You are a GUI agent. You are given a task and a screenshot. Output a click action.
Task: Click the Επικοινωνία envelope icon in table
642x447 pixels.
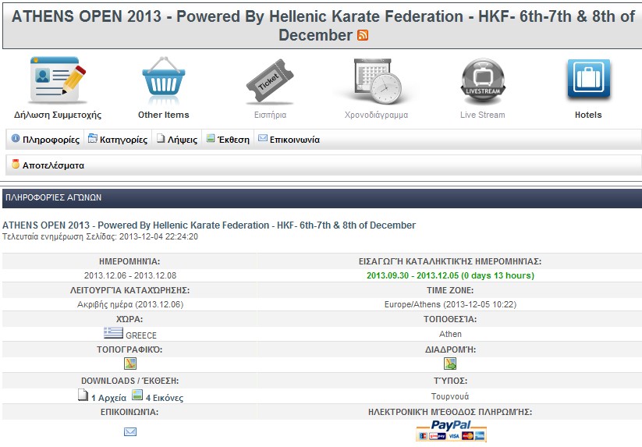click(130, 431)
